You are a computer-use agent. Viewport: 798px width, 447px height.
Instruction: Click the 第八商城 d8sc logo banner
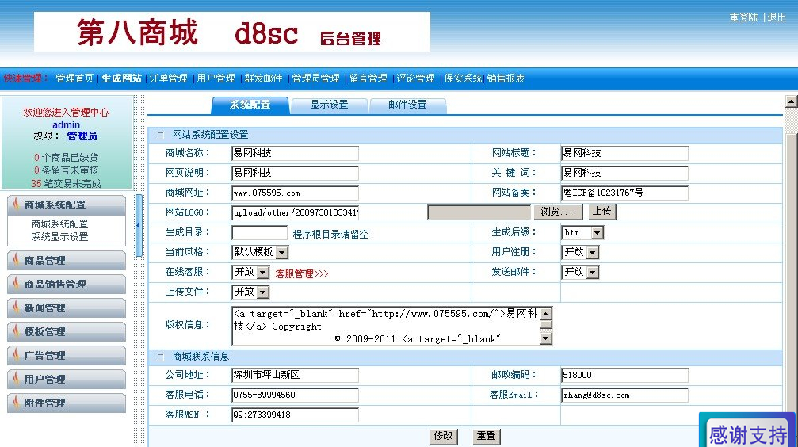click(x=232, y=32)
